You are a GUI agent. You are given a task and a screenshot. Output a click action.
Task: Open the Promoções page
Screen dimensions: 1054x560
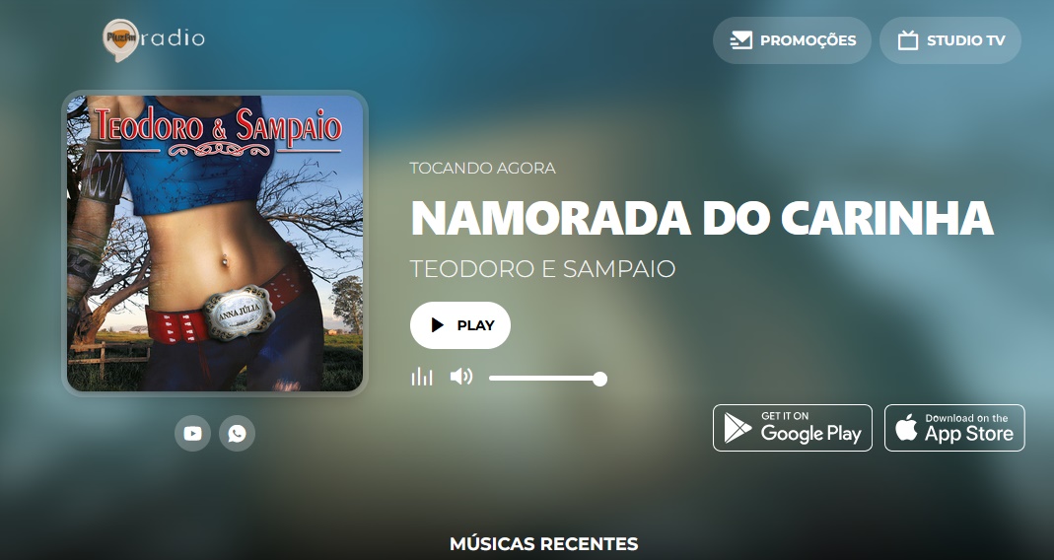point(792,40)
